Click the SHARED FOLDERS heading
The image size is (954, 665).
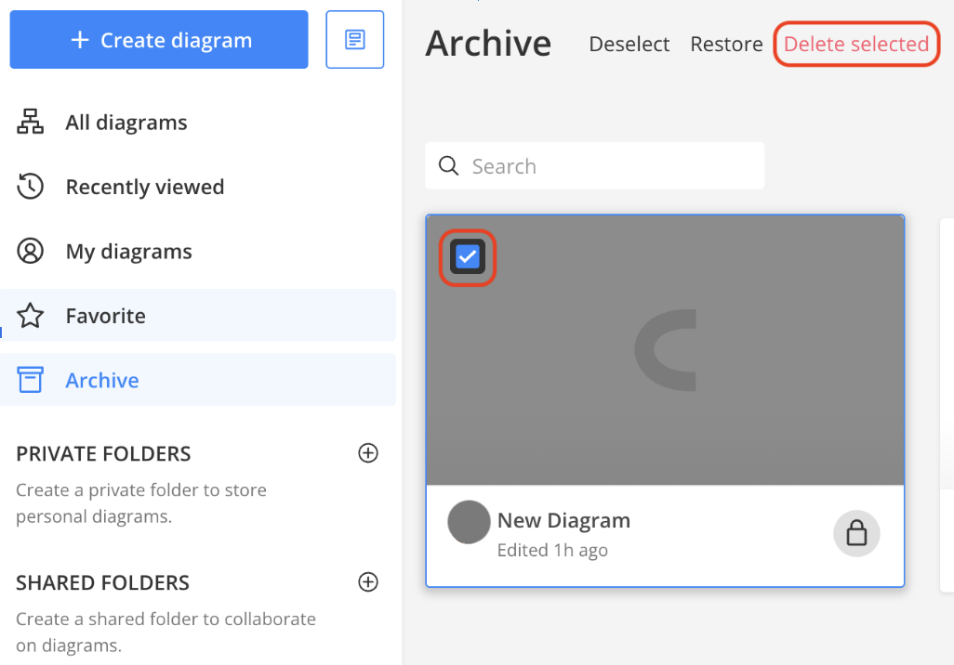(103, 582)
